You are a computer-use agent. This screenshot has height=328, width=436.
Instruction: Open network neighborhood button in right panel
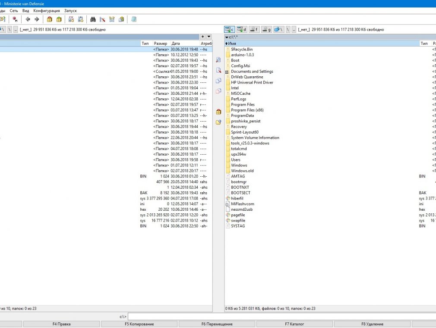(x=278, y=29)
